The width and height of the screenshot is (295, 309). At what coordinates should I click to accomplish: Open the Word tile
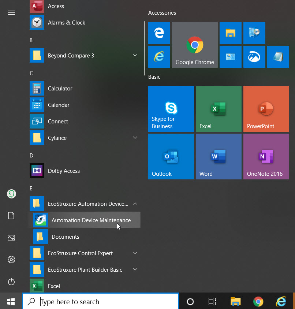(x=219, y=156)
